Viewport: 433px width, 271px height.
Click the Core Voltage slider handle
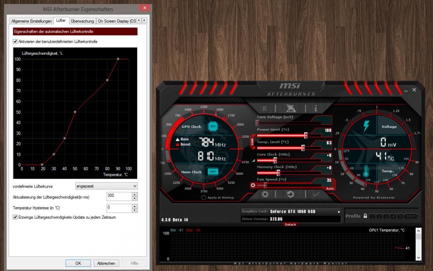pyautogui.click(x=257, y=123)
